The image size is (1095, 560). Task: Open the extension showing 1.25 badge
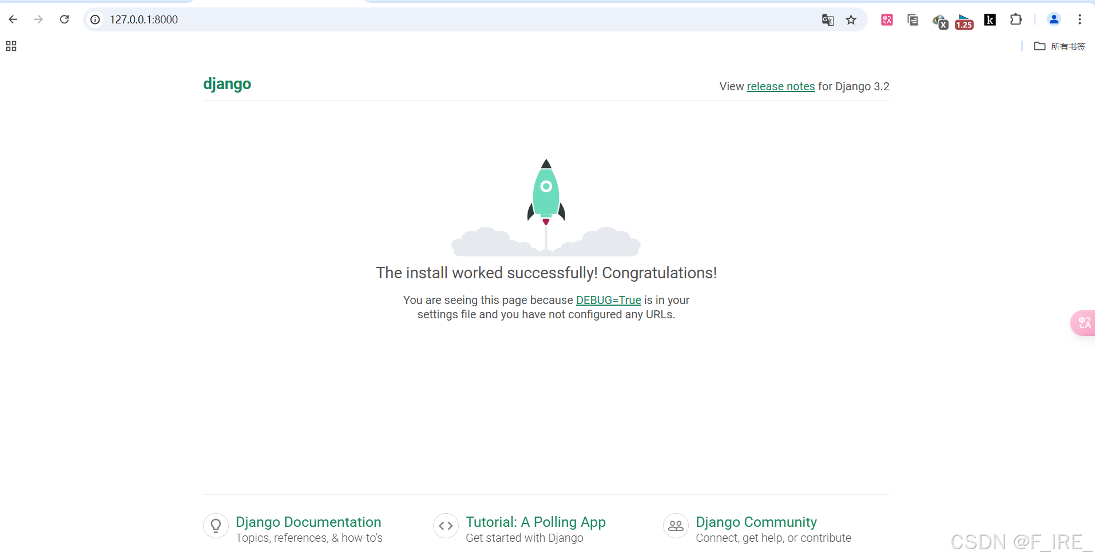click(964, 22)
